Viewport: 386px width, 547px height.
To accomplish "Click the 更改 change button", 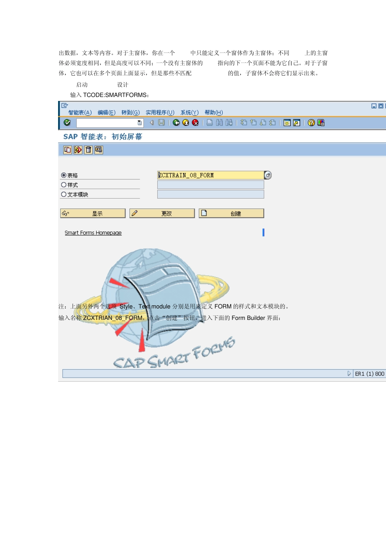I will point(162,213).
